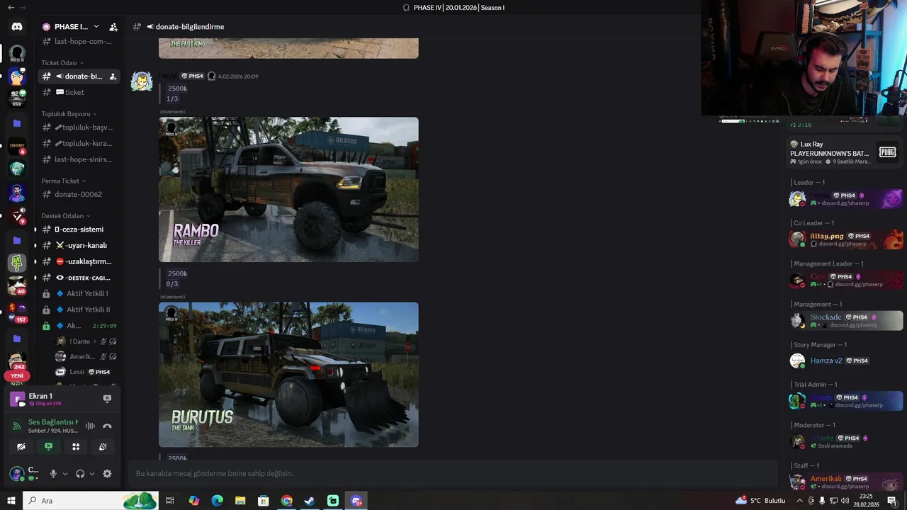The width and height of the screenshot is (907, 510).
Task: Open the purple server folder below the 92 server
Action: (x=17, y=123)
